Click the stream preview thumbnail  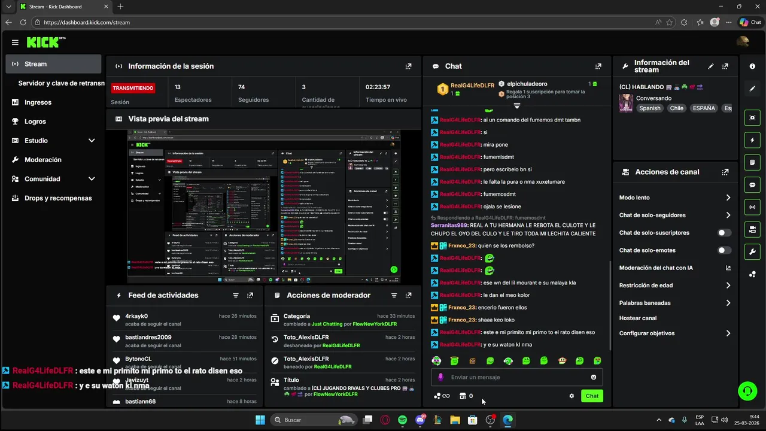pos(264,207)
